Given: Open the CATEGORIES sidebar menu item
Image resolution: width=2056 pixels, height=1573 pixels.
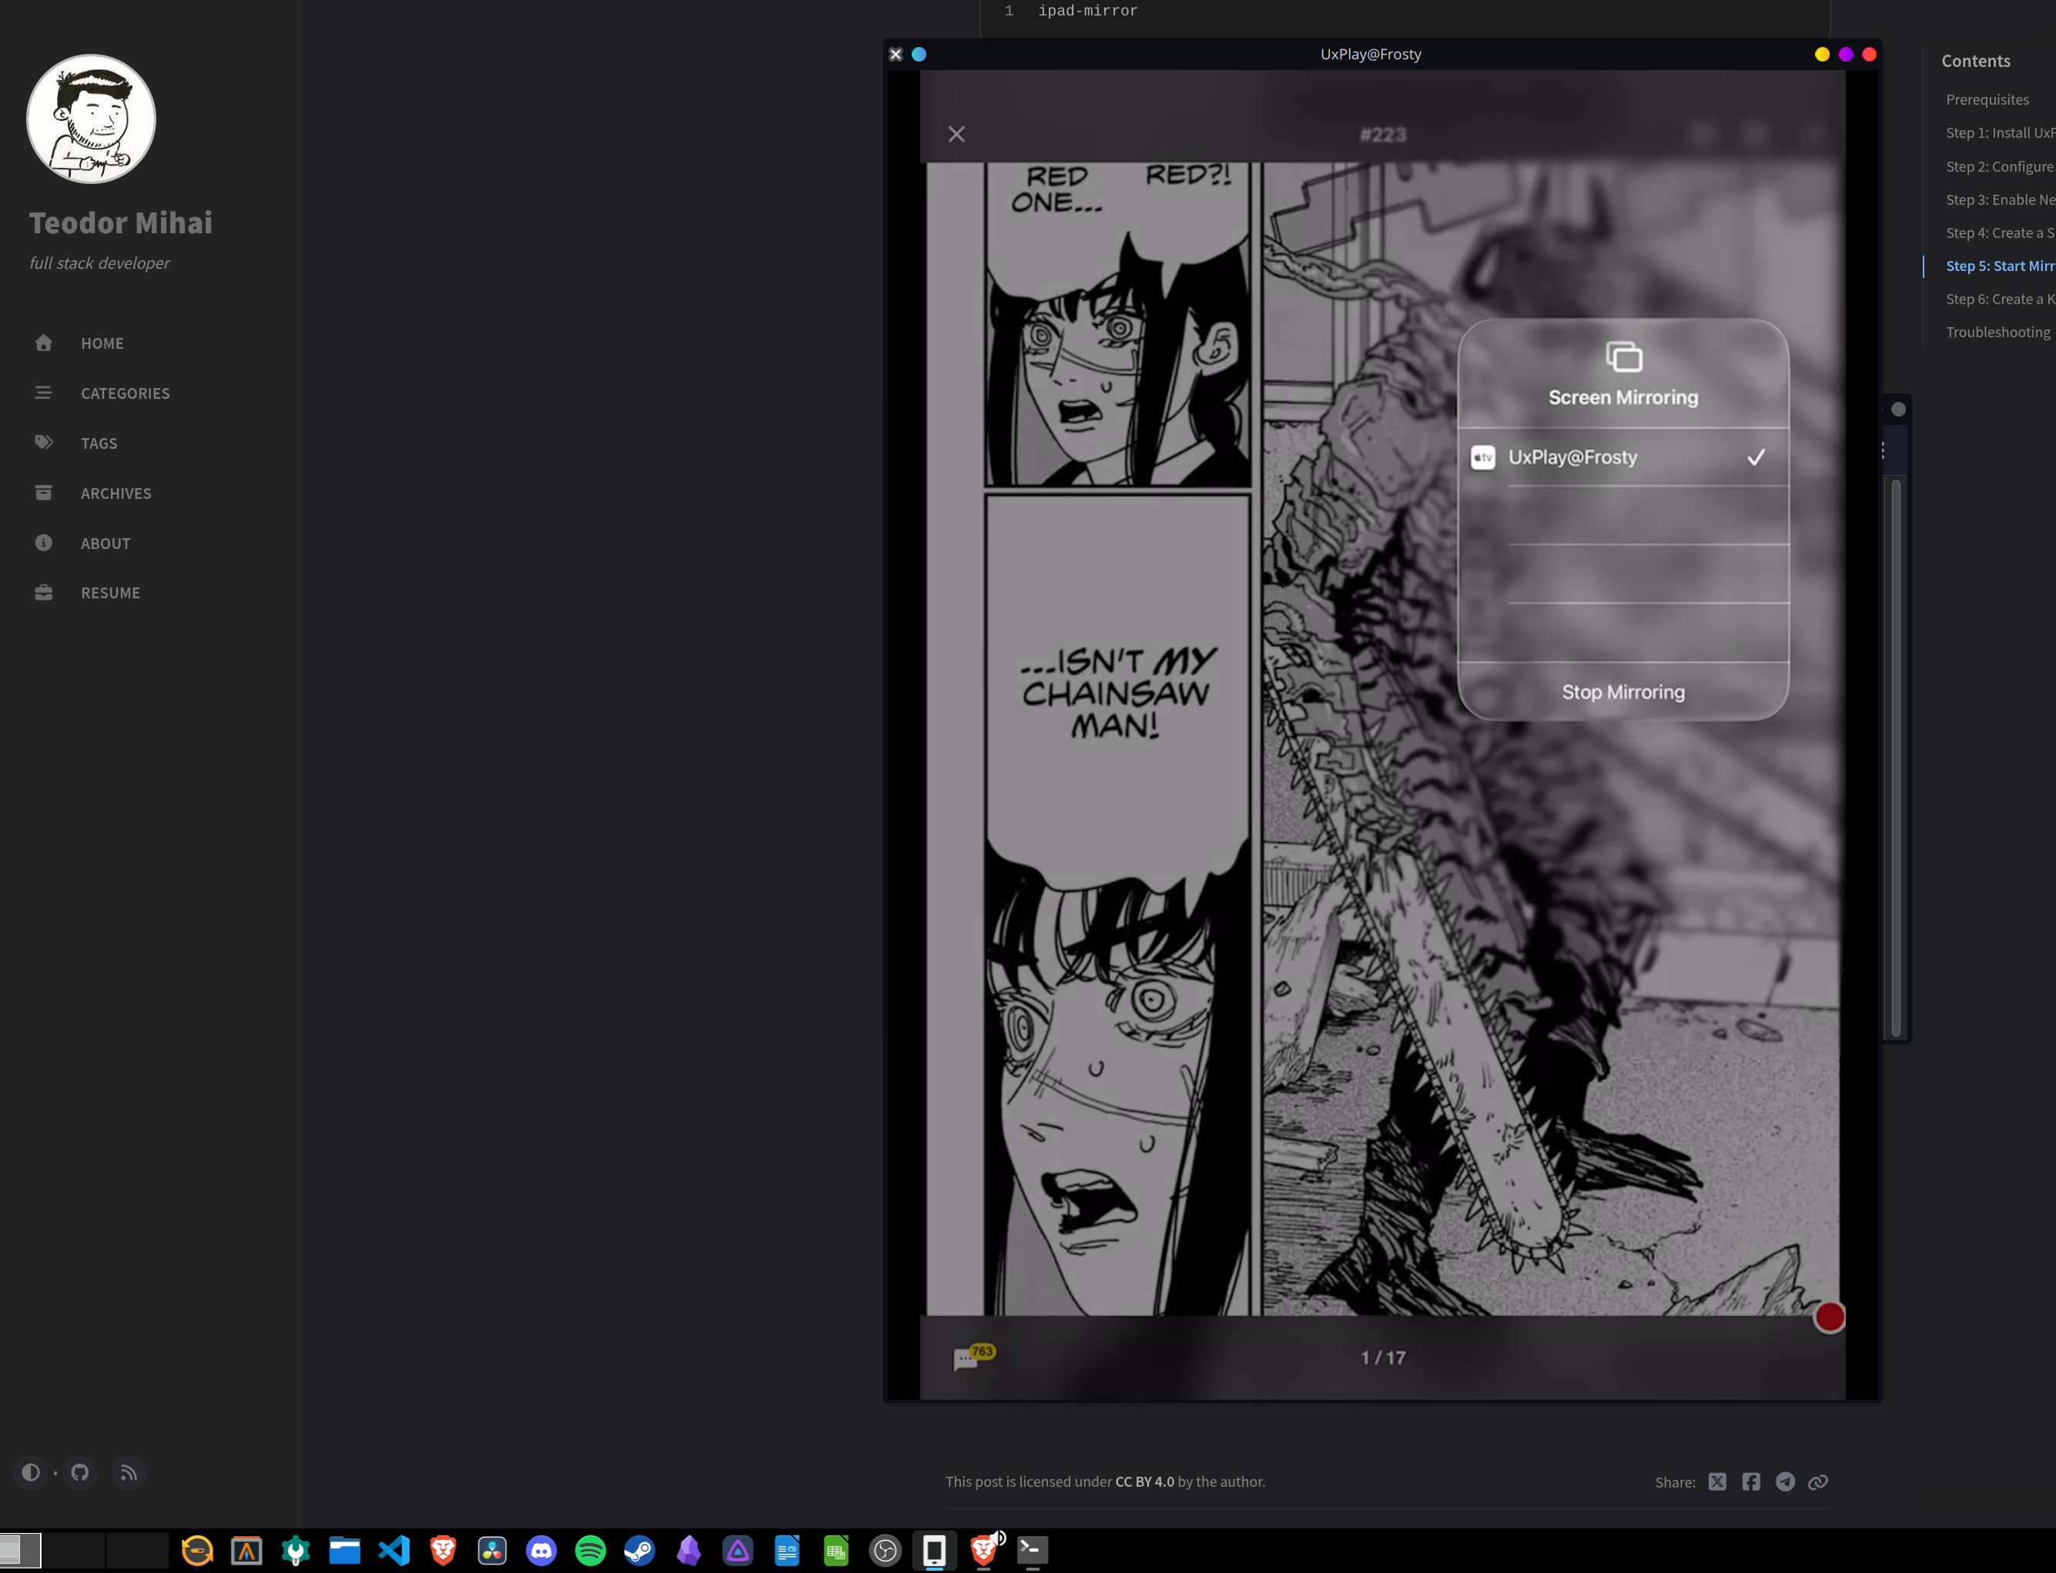Looking at the screenshot, I should coord(125,393).
